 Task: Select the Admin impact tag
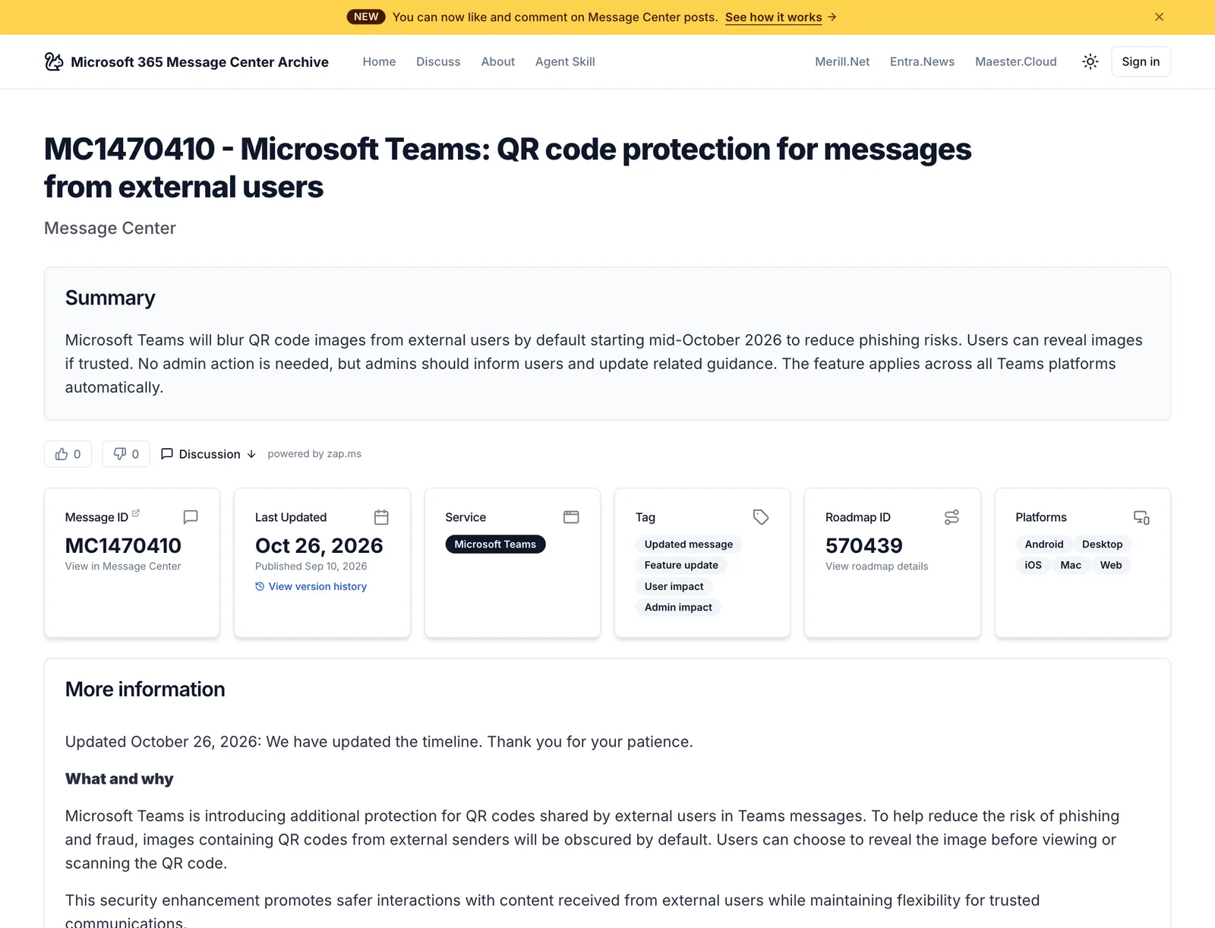[x=678, y=608]
